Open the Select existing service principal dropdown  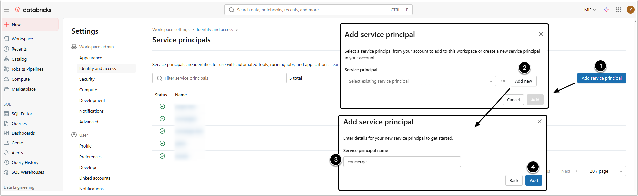point(420,81)
